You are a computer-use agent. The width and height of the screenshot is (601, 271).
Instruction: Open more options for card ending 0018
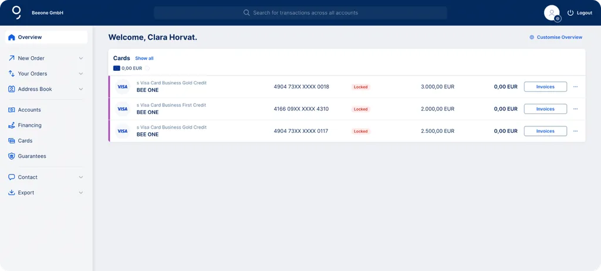pos(575,87)
